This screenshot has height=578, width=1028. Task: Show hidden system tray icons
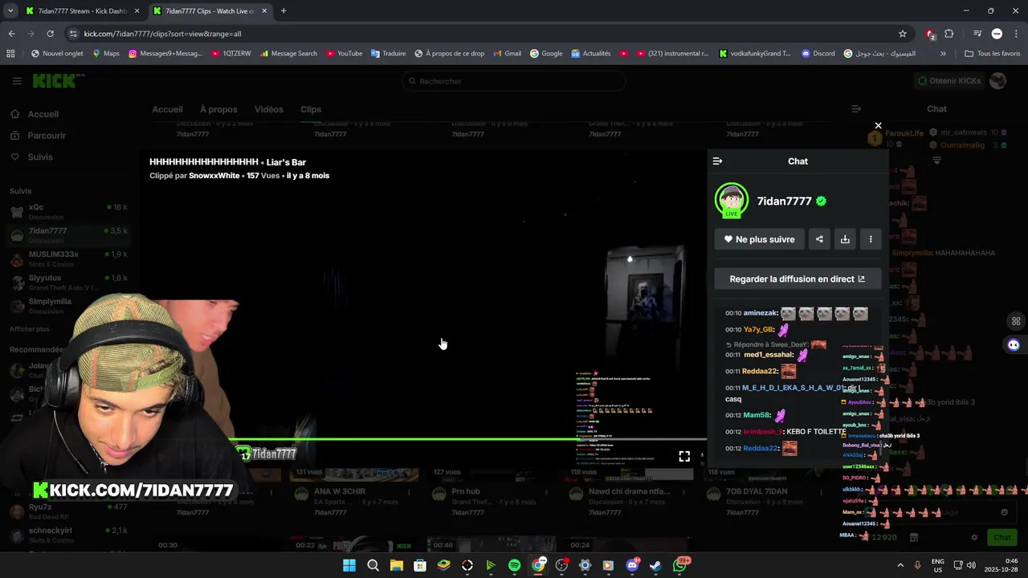[x=899, y=565]
